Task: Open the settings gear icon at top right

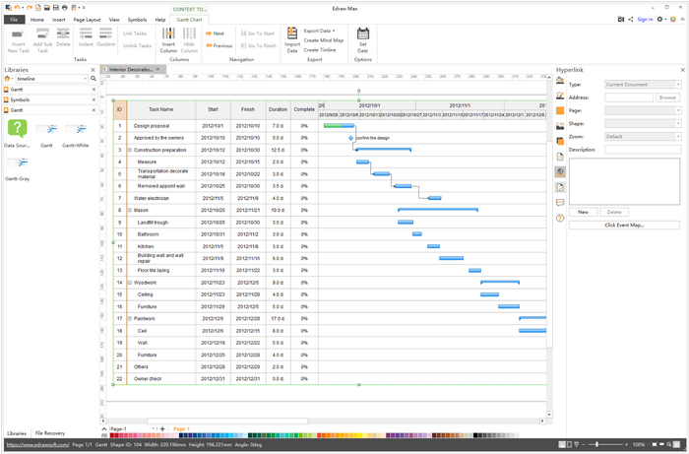Action: pos(659,20)
